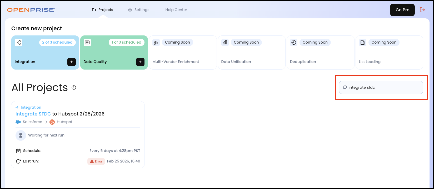Click the Data Quality list icon

[x=87, y=43]
